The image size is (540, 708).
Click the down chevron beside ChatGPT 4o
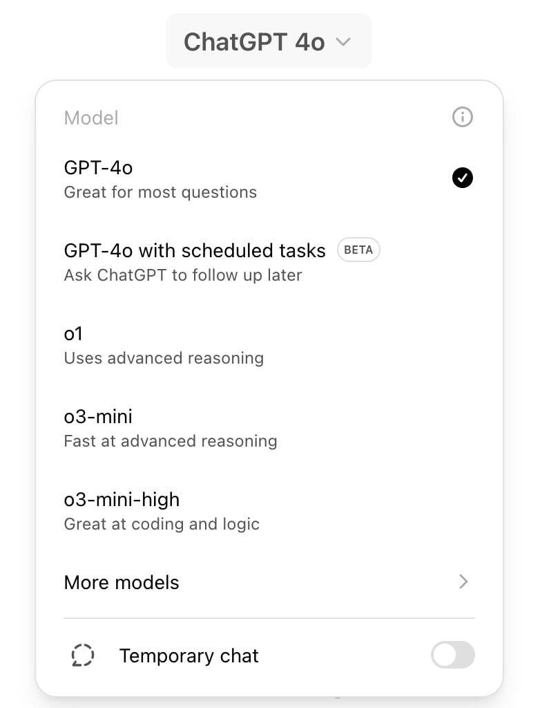point(343,42)
